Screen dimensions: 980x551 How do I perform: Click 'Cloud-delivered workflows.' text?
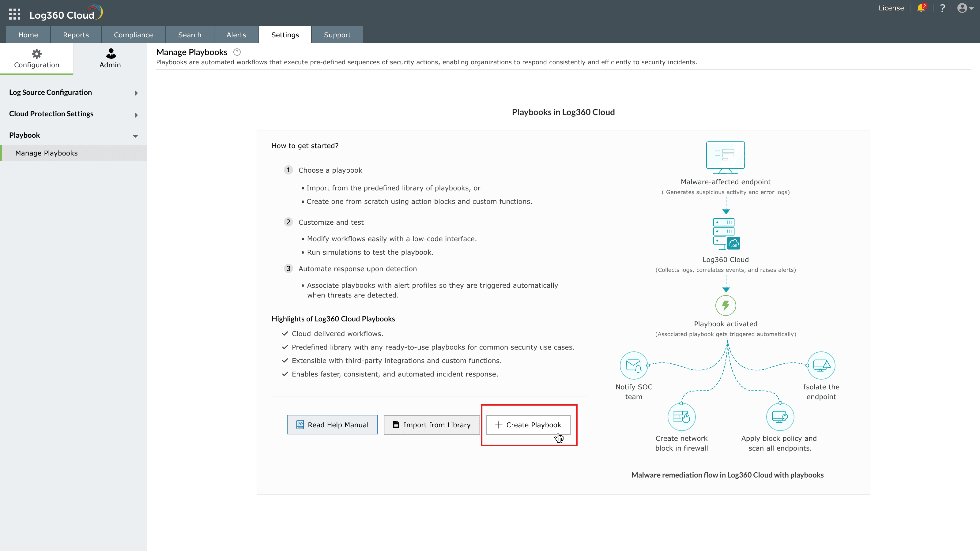(x=337, y=334)
